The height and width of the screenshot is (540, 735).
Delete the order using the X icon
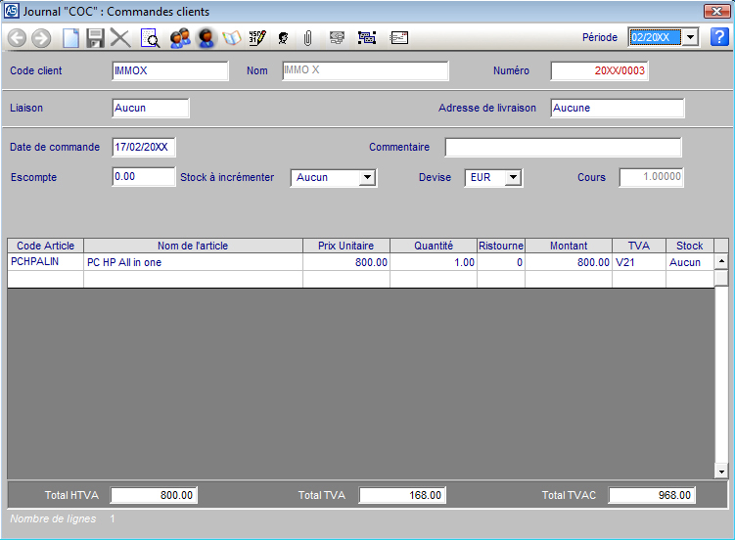point(120,38)
